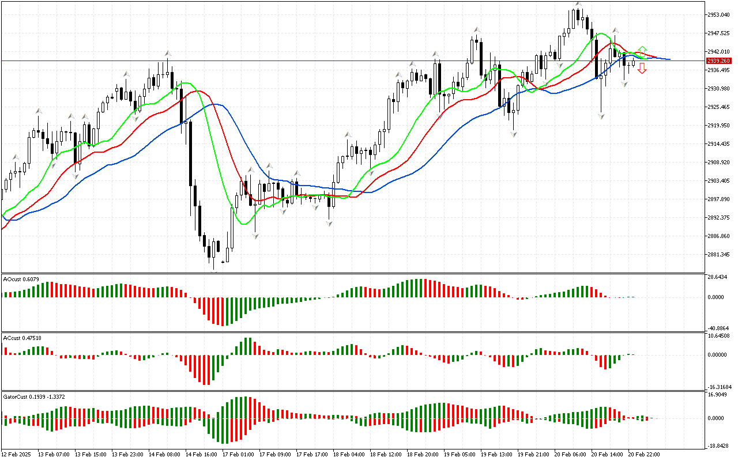
Task: Click the -18.8428 scale value of GatorCust
Action: point(719,445)
